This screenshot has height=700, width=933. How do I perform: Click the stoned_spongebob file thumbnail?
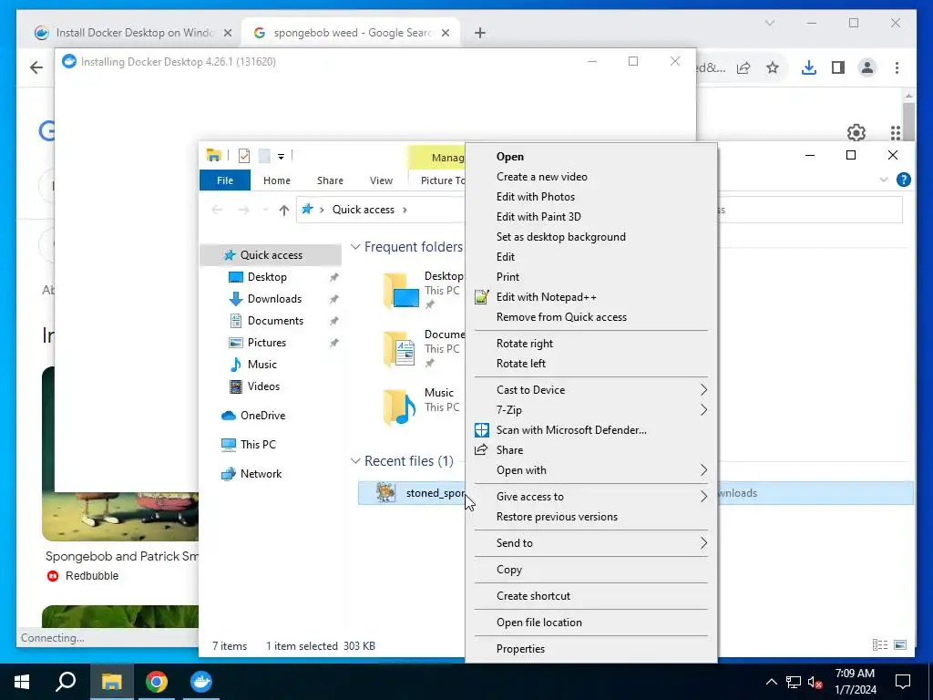(385, 493)
